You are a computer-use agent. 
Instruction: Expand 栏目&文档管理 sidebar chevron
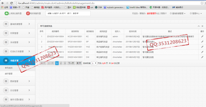tap(29, 51)
